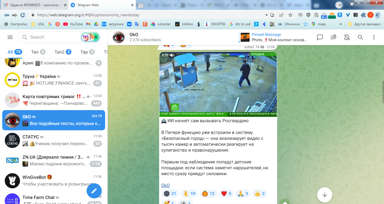Image resolution: width=384 pixels, height=204 pixels.
Task: Open the Яндекс bookmark icon
Action: 58,24
